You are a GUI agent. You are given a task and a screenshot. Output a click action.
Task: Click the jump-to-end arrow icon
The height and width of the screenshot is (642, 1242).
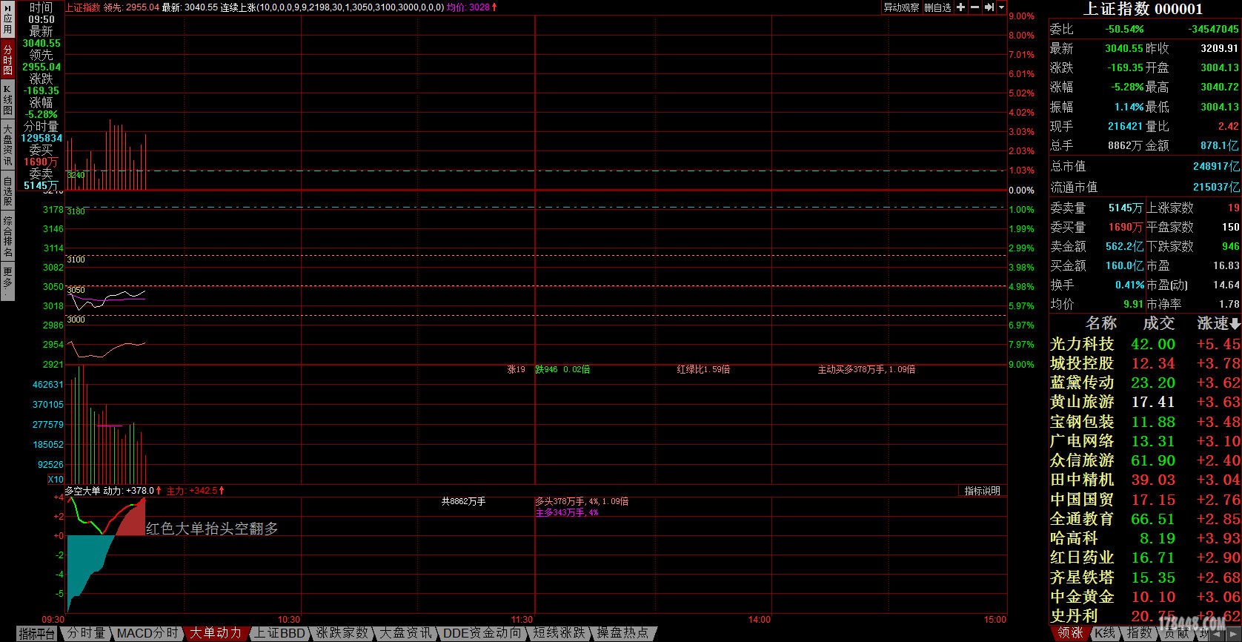click(989, 7)
